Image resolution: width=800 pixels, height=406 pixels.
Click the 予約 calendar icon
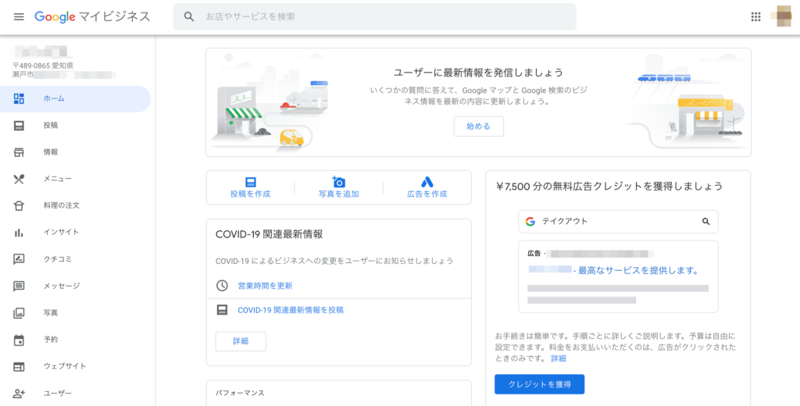pos(19,340)
